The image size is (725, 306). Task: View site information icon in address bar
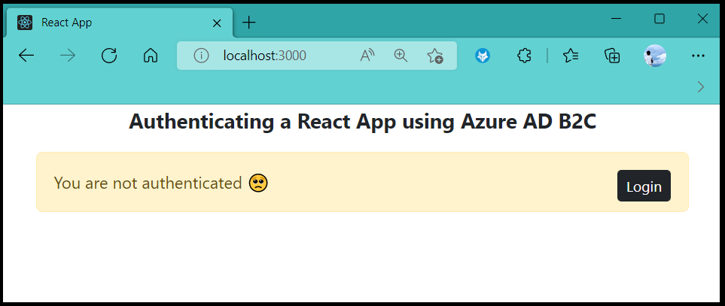point(201,56)
